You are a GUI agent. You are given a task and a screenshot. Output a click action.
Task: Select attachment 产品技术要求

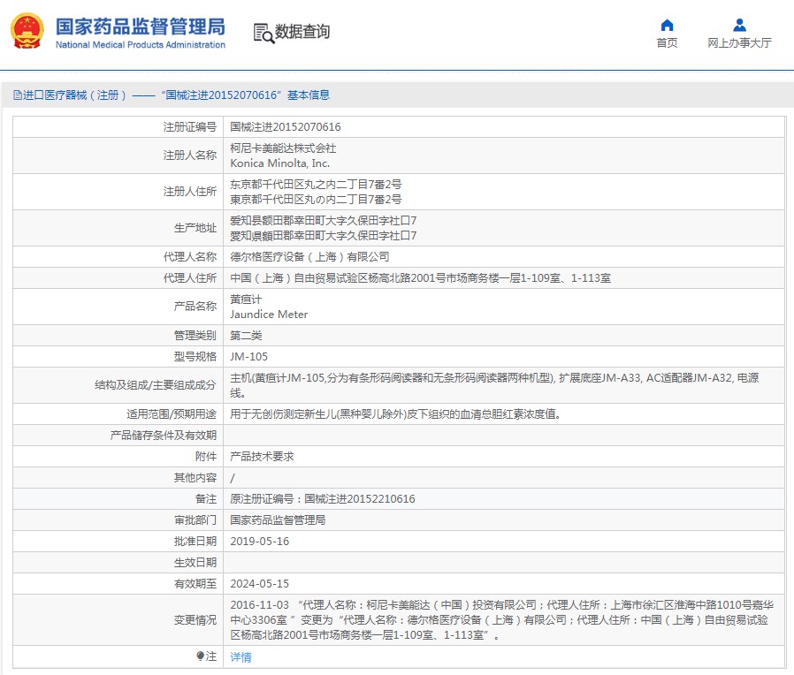(262, 457)
